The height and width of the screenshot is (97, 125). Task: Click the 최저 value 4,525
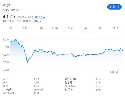(x=37, y=86)
